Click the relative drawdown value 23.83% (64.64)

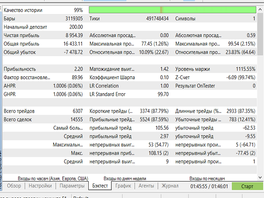coord(240,52)
